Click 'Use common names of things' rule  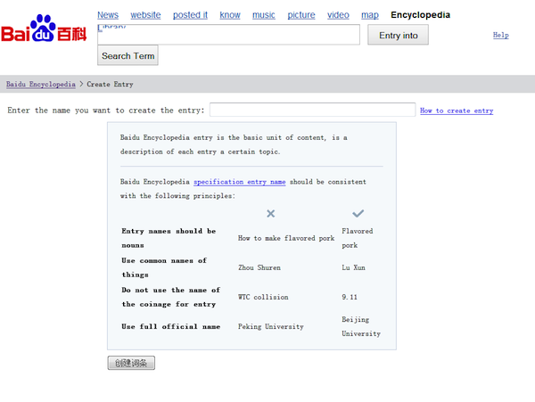[164, 267]
